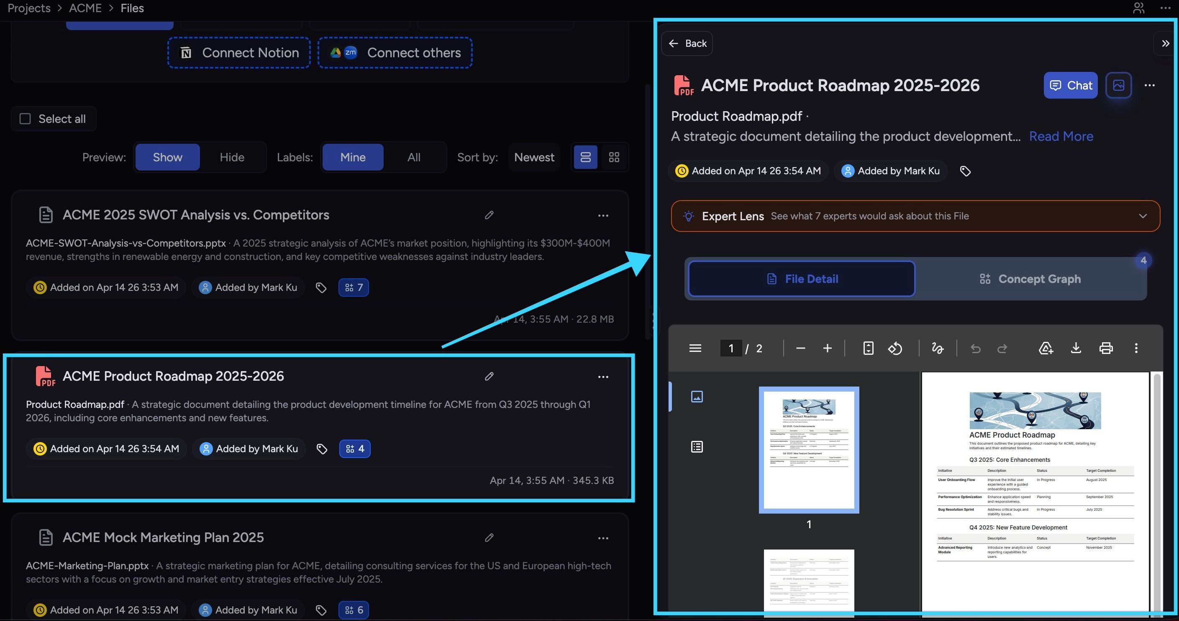Click the edit pencil for ACME Product Roadmap 2025-2026 card
The height and width of the screenshot is (621, 1179).
click(489, 377)
